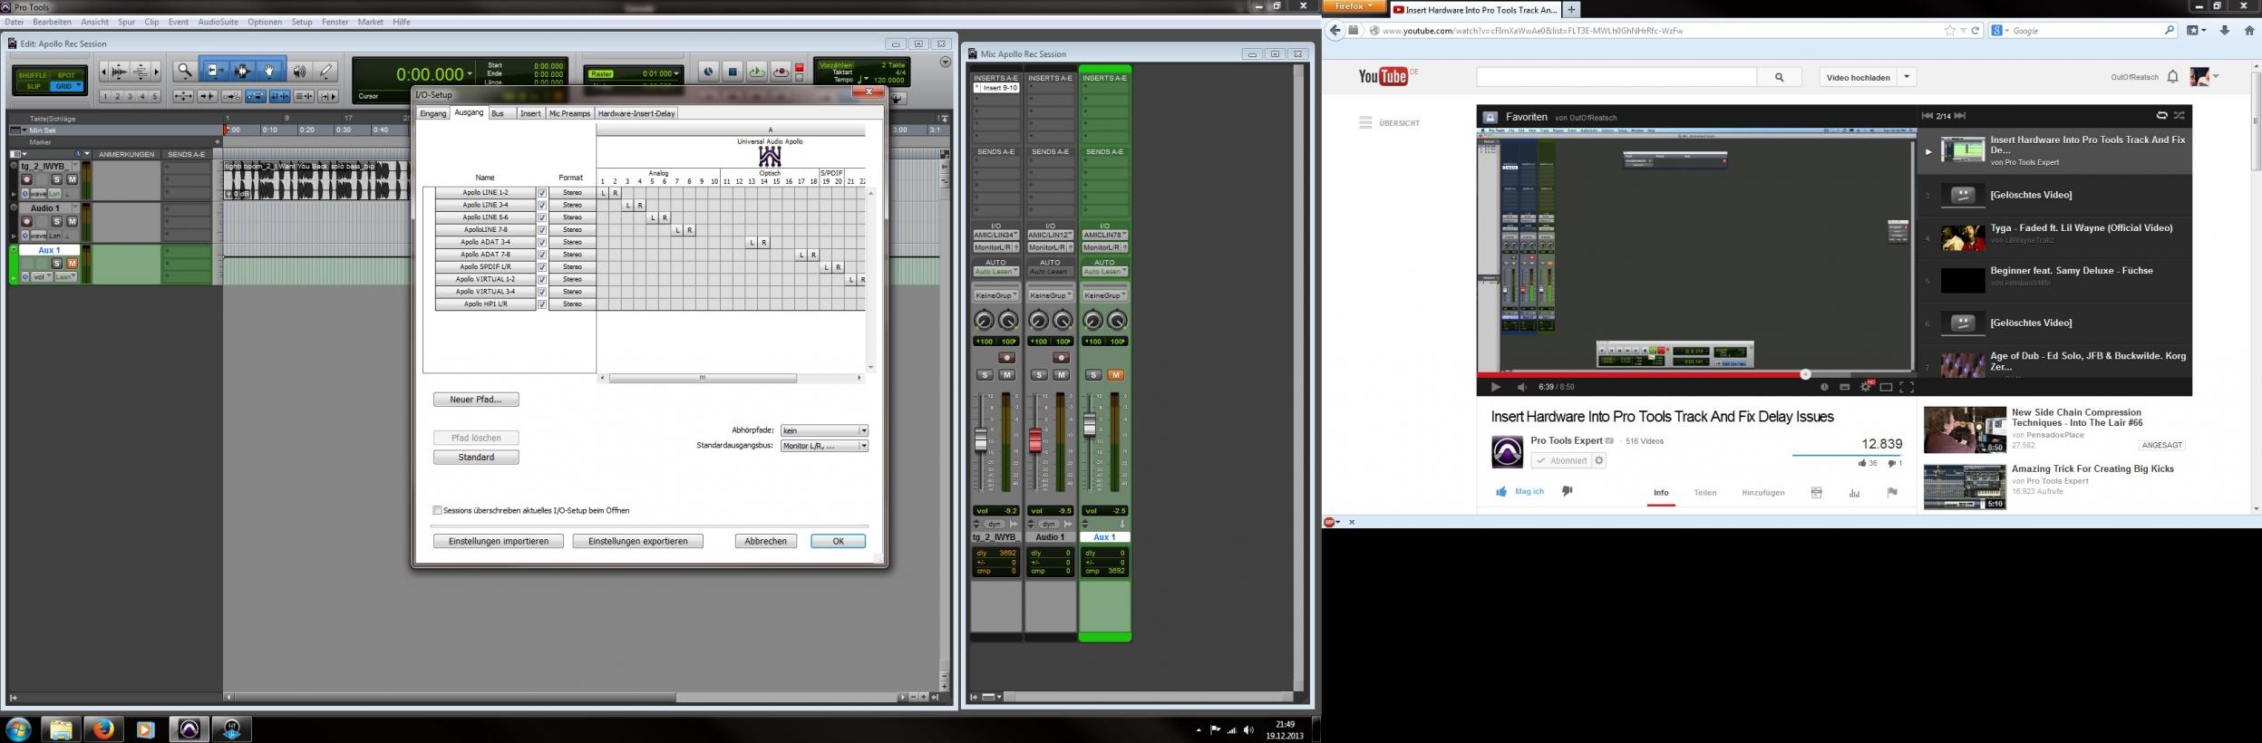Open Standardausgangsbus dropdown
Image resolution: width=2262 pixels, height=743 pixels.
[824, 446]
